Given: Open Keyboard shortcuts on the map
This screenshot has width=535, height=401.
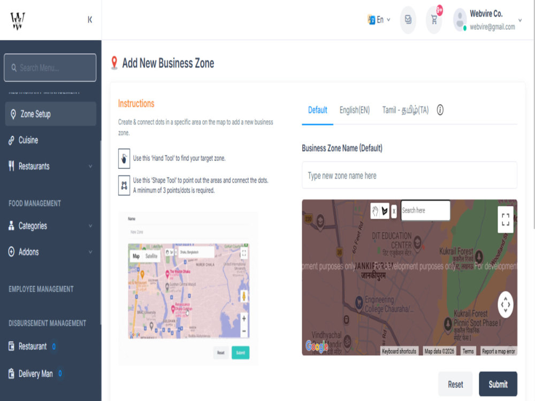Looking at the screenshot, I should click(x=399, y=351).
